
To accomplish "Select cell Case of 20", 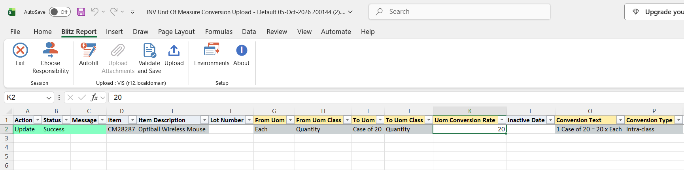I will point(368,129).
